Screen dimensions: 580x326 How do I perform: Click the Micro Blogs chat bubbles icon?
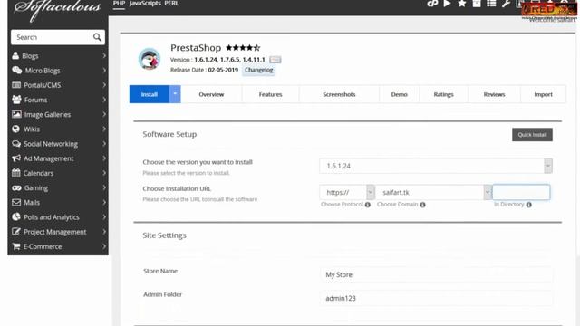tap(16, 71)
